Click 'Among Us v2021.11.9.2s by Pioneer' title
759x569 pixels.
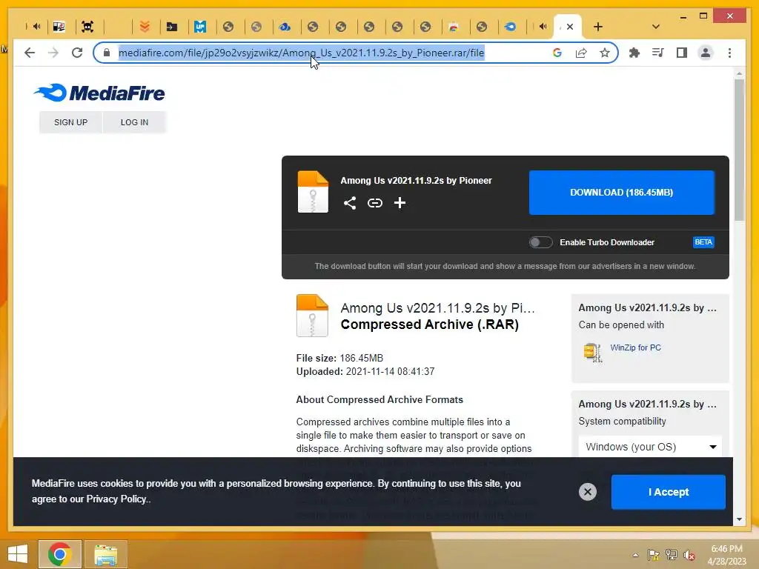(x=416, y=181)
